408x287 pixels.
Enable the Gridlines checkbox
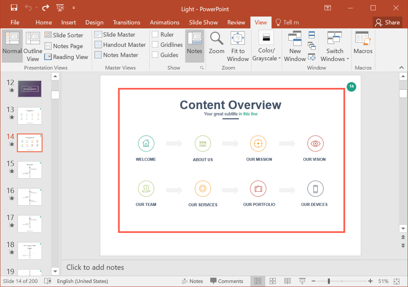tap(155, 45)
